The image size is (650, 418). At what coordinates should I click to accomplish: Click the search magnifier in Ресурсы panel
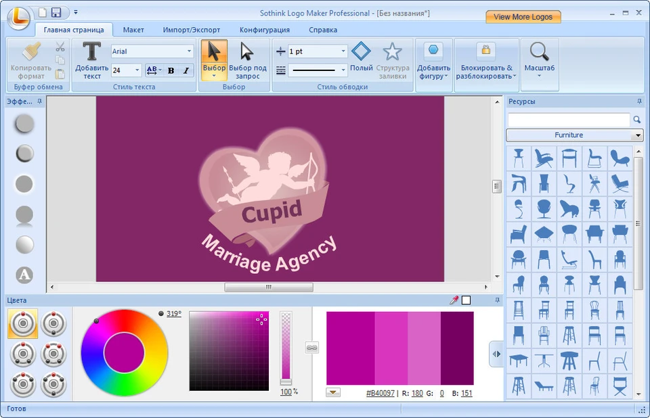point(636,120)
